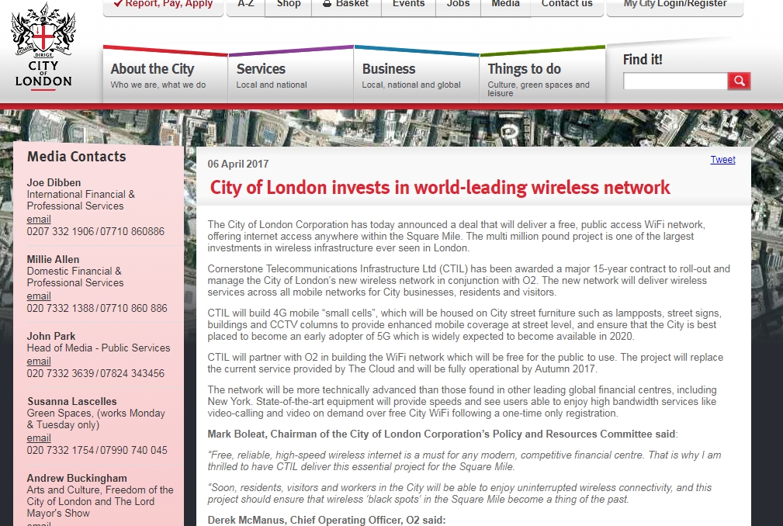The height and width of the screenshot is (526, 783).
Task: Open the Report, Pay, Apply menu
Action: pos(163,5)
